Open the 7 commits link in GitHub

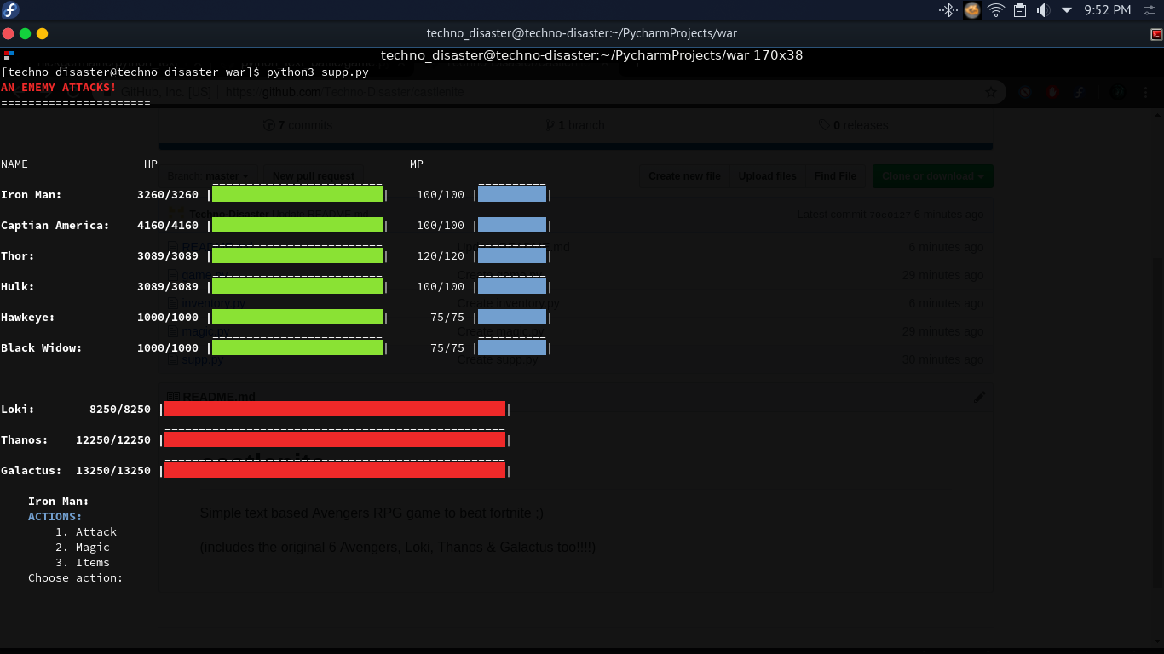click(298, 125)
